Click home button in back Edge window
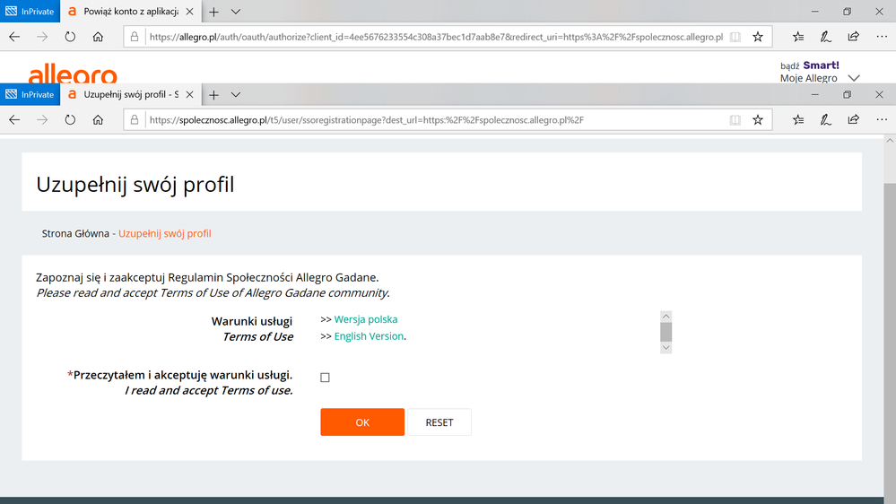The image size is (896, 504). pos(98,37)
